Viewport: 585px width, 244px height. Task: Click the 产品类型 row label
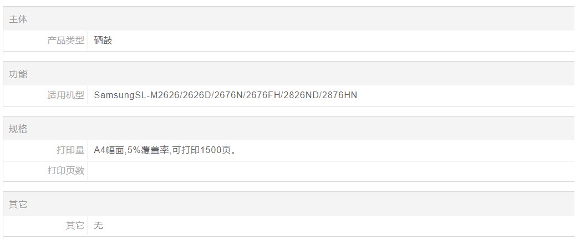coord(65,40)
